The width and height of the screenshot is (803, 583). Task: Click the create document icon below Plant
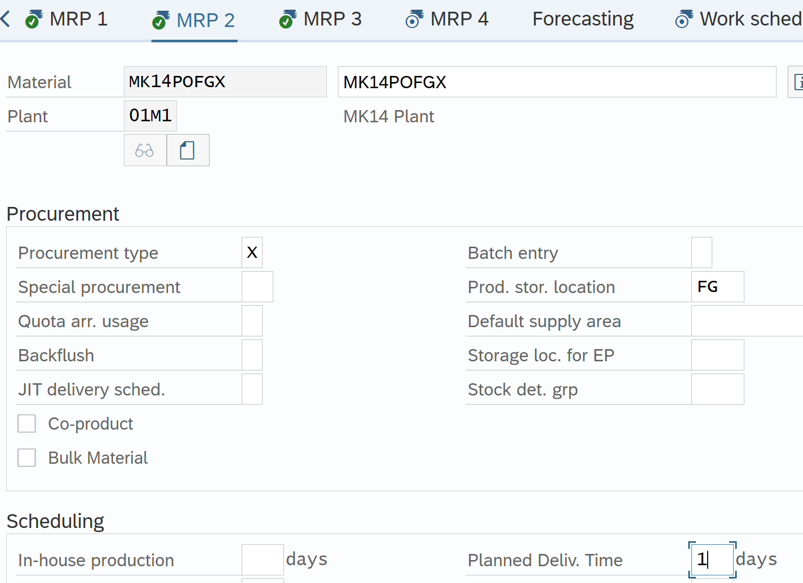[x=188, y=150]
